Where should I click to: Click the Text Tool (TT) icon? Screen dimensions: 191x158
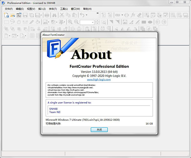(159, 15)
